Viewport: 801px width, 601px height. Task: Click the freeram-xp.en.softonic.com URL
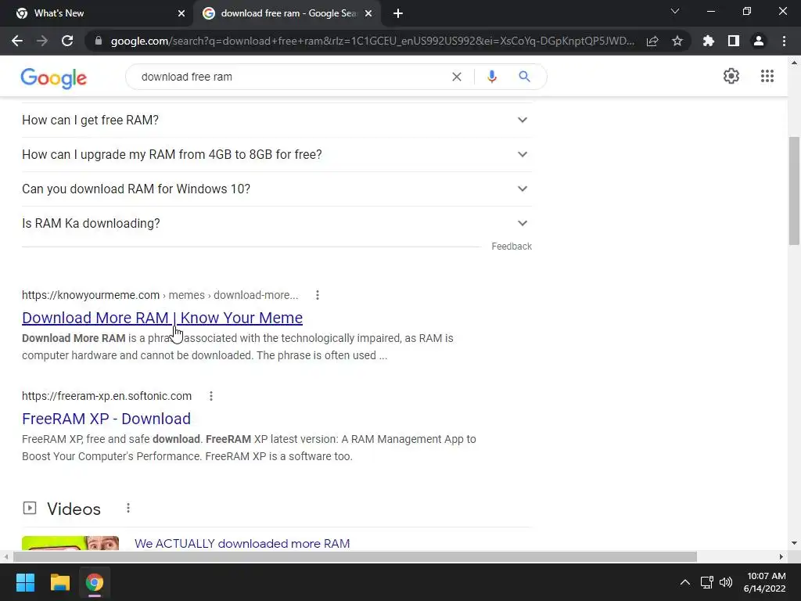coord(106,396)
